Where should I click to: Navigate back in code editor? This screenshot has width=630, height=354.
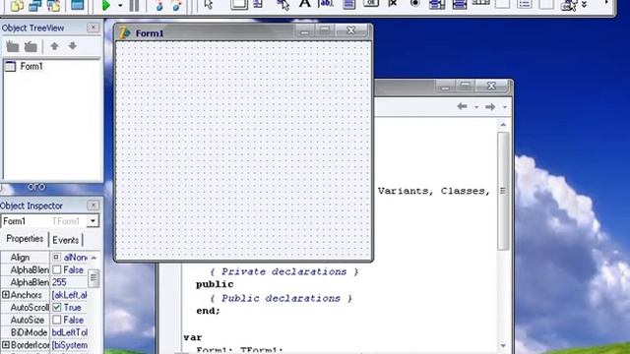462,106
